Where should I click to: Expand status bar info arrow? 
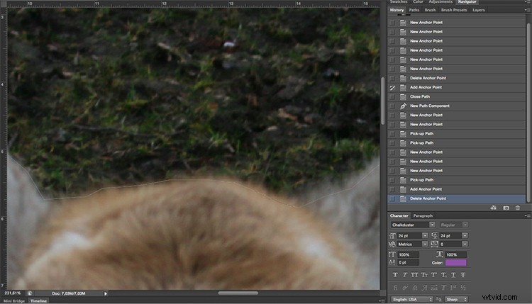(106, 294)
